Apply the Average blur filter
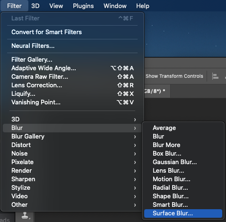This screenshot has height=222, width=226. point(183,128)
